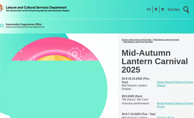Open Mid-Autumn Lantern Carnival 2025 breadcrumb

pyautogui.click(x=138, y=42)
